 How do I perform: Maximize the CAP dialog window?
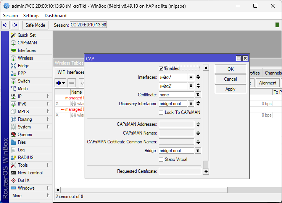[238, 58]
